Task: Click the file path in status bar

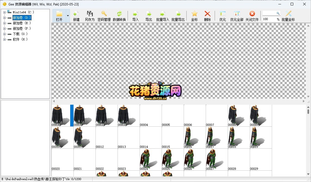Action: coord(35,179)
